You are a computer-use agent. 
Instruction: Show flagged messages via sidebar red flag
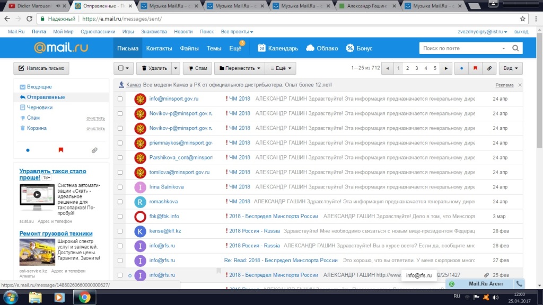point(61,150)
